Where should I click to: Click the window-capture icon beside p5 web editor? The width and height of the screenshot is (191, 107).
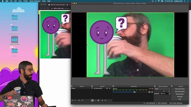click(92, 89)
